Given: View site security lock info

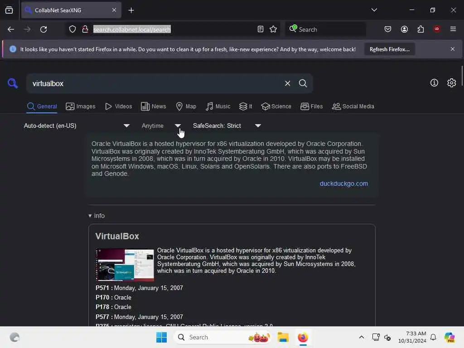Looking at the screenshot, I should (85, 29).
